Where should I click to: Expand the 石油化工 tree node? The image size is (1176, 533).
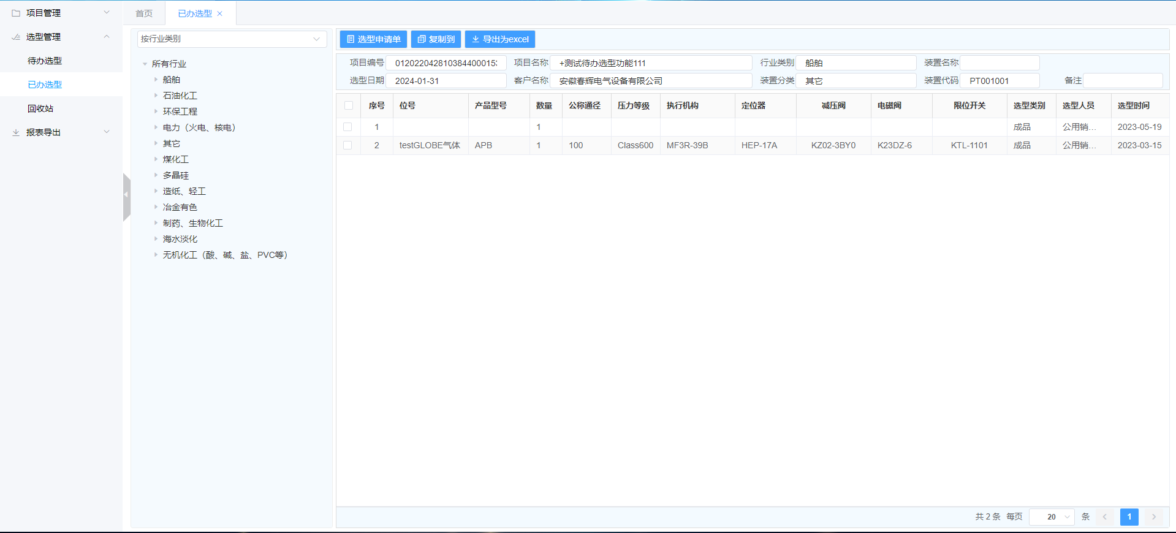coord(156,96)
